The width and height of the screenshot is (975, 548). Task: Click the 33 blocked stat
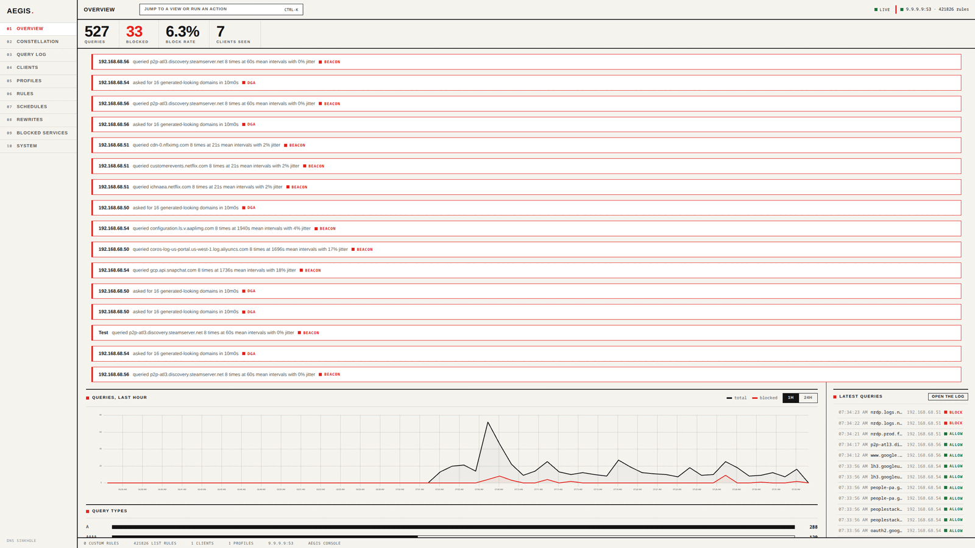(137, 33)
